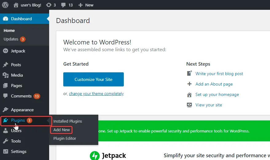Viewport: 270px width, 160px height.
Task: Open the comments bubble icon showing 13
Action: pyautogui.click(x=63, y=5)
